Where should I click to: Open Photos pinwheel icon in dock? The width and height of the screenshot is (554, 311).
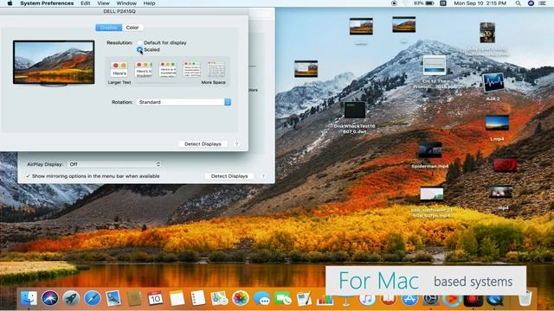241,298
